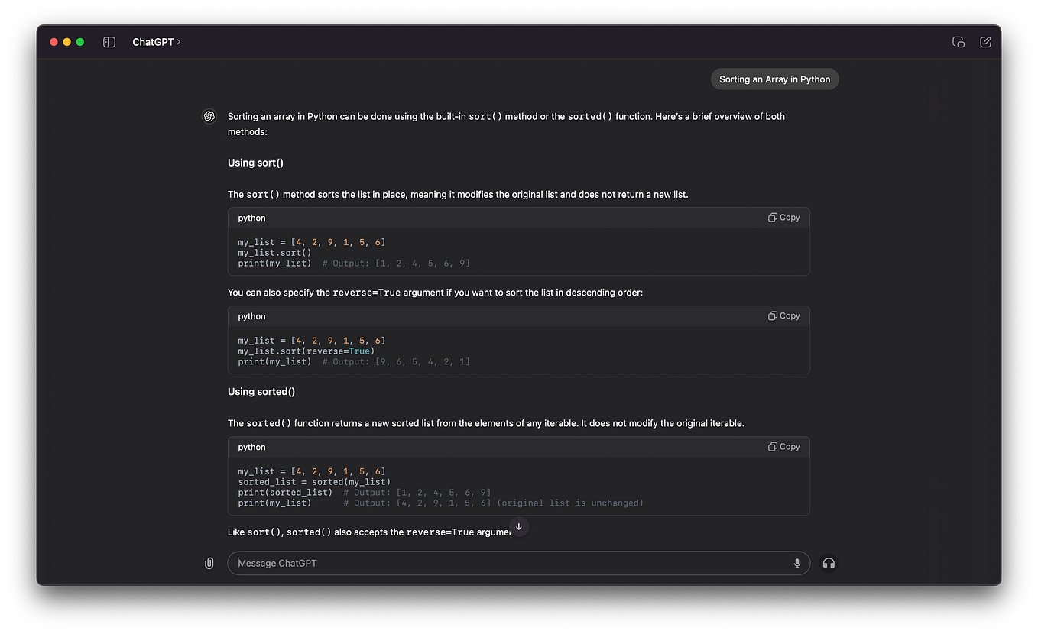Viewport: 1038px width, 634px height.
Task: Click the copy icon on the first sort() code block
Action: pyautogui.click(x=783, y=217)
